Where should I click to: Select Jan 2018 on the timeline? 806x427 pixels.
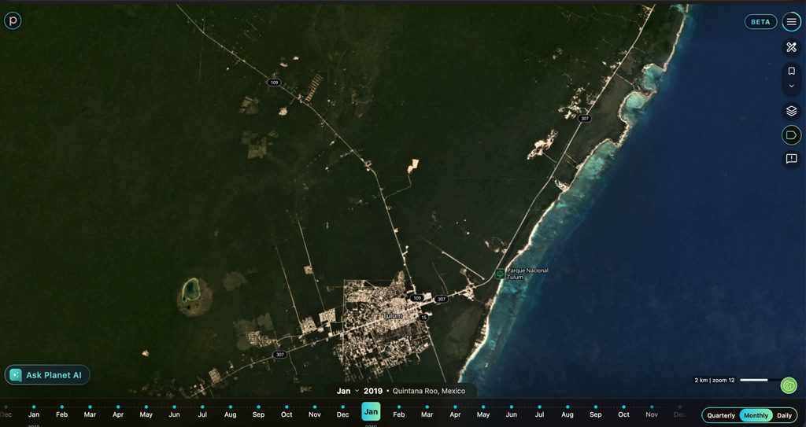(x=34, y=414)
